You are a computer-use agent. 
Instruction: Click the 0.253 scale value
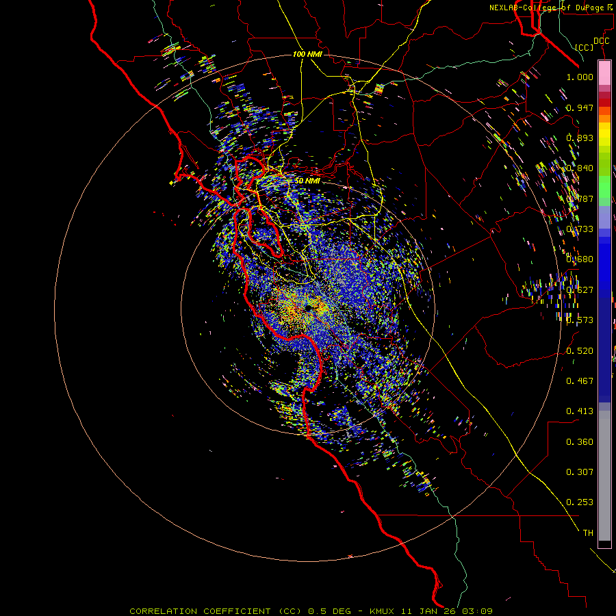coord(580,502)
